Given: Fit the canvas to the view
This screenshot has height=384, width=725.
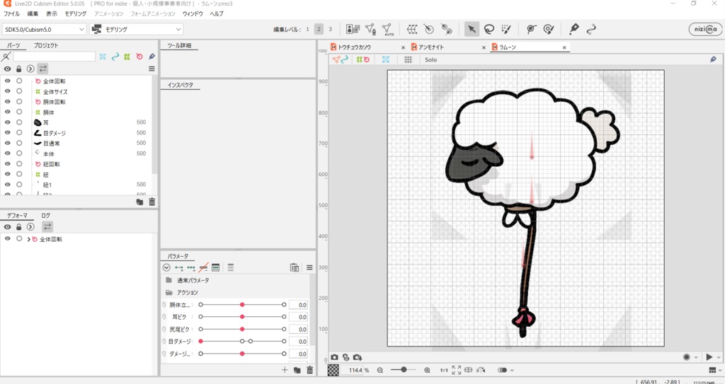Looking at the screenshot, I should [457, 370].
